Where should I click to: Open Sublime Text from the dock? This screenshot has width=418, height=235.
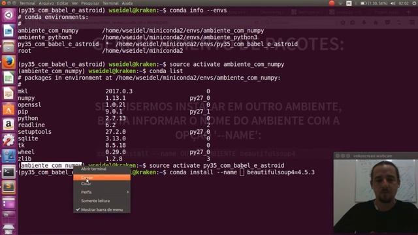pos(8,187)
